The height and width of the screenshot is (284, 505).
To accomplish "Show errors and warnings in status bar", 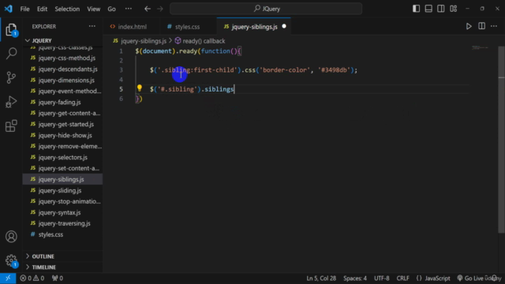I will pyautogui.click(x=32, y=278).
